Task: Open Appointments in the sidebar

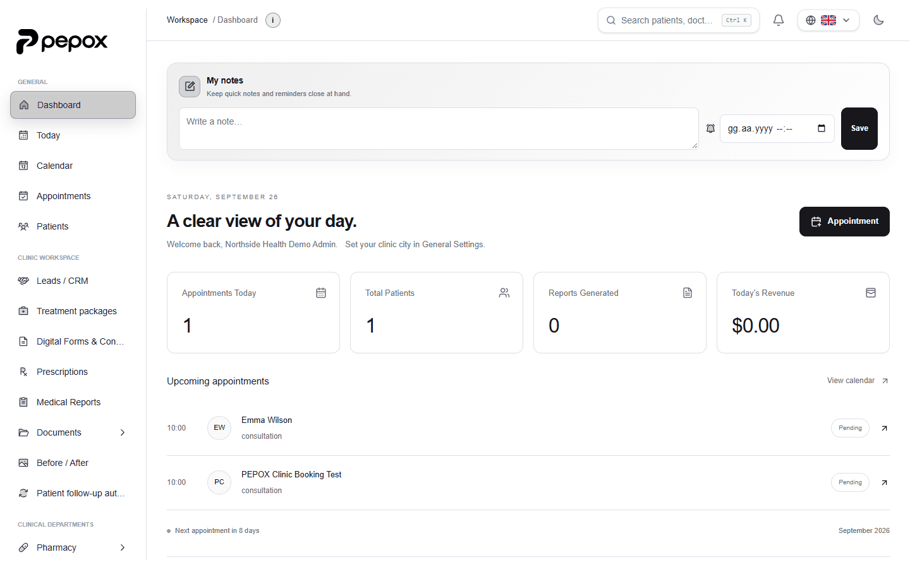Action: (x=73, y=196)
